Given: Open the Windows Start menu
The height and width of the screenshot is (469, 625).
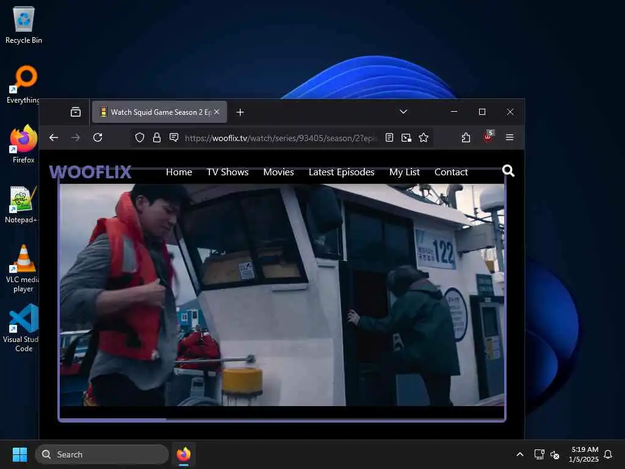Looking at the screenshot, I should point(20,454).
